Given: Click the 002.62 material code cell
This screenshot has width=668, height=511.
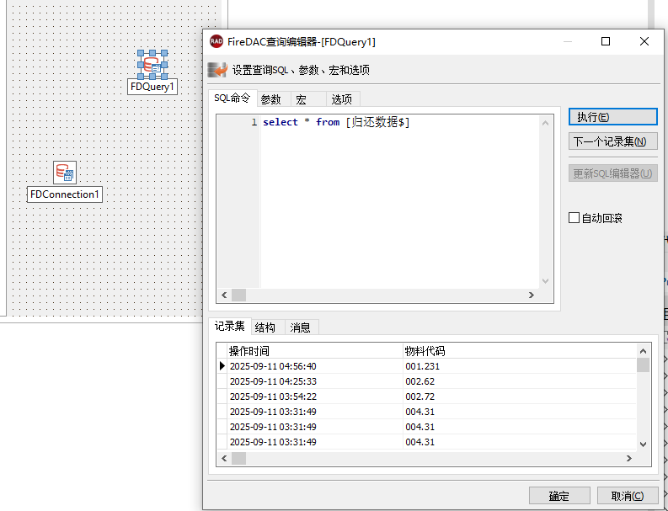Looking at the screenshot, I should (x=519, y=381).
